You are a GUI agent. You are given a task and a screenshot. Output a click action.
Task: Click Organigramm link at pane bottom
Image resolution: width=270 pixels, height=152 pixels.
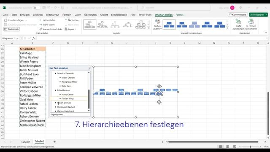click(x=57, y=114)
